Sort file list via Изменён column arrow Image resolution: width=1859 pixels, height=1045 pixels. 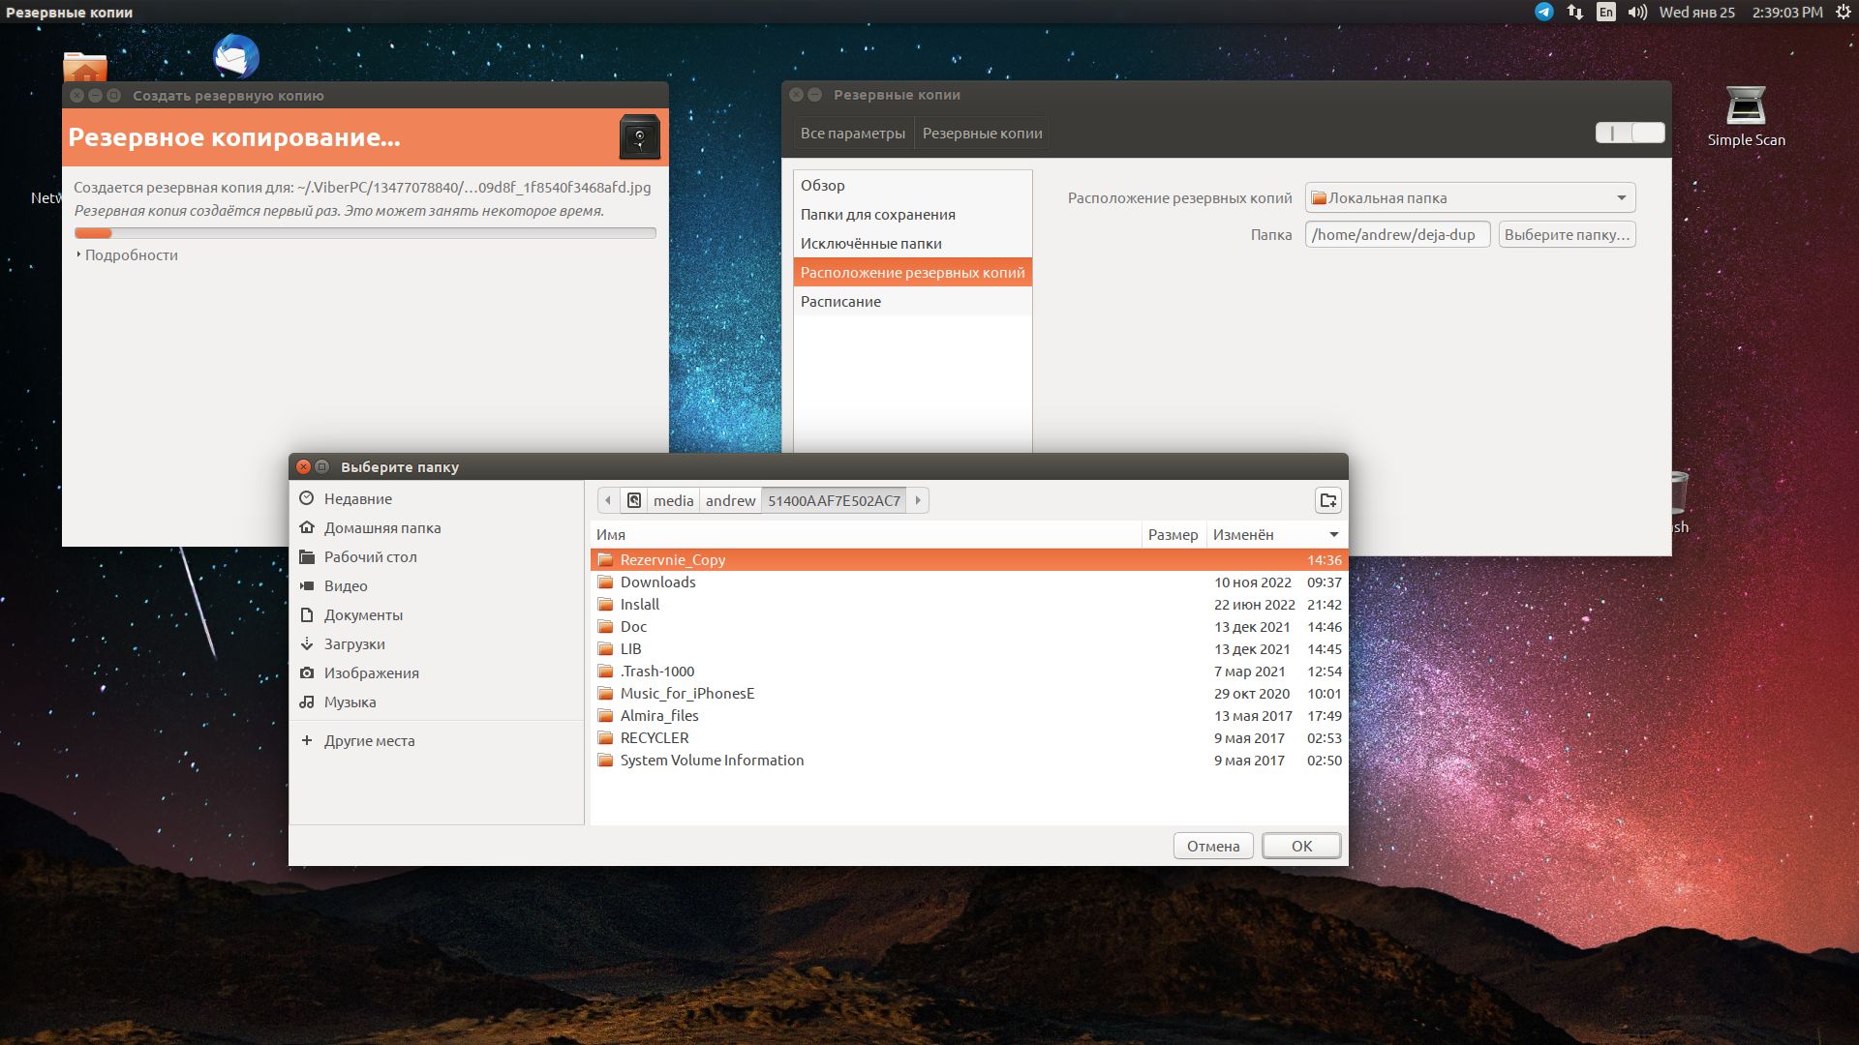[1333, 534]
